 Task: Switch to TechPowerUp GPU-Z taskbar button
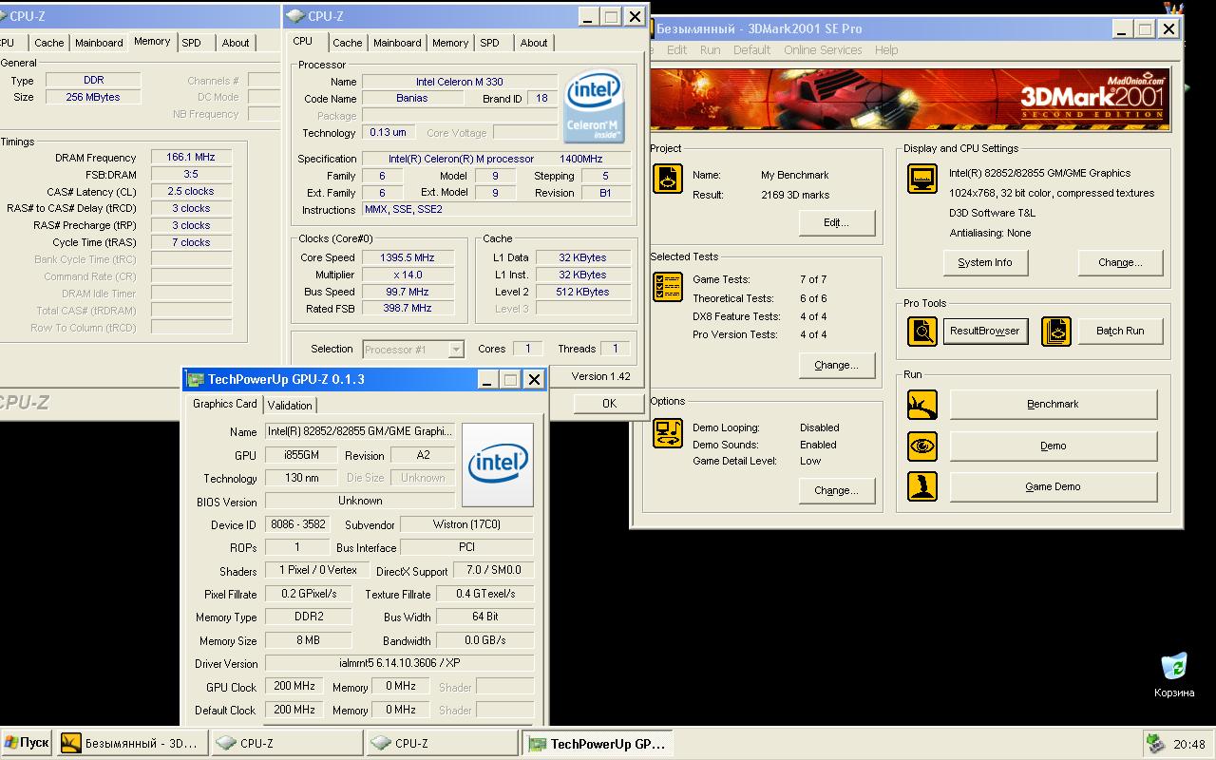598,744
